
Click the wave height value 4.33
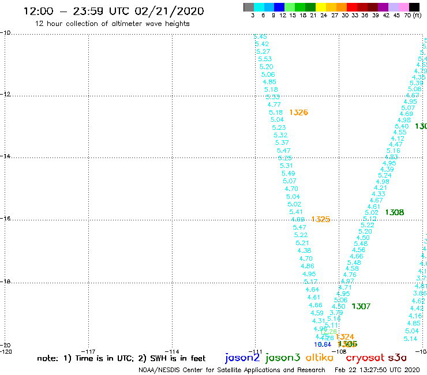tap(379, 194)
